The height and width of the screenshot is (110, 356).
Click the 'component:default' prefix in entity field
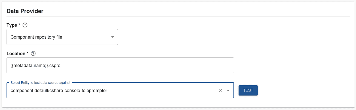coord(29,91)
